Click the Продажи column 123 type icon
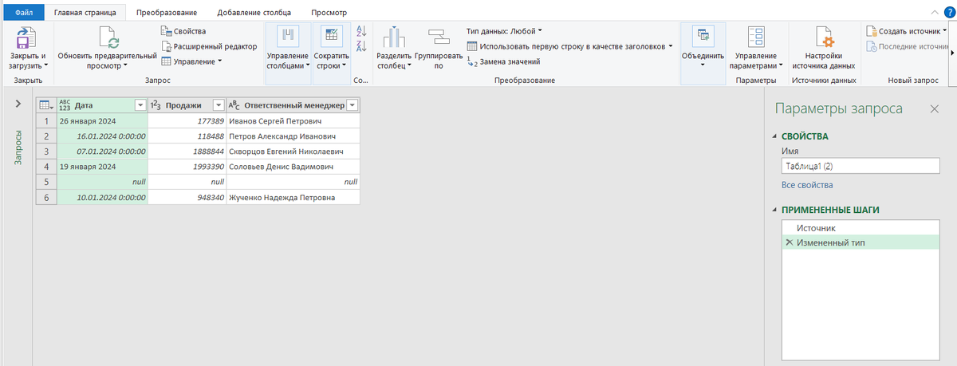The height and width of the screenshot is (366, 957). [x=156, y=105]
